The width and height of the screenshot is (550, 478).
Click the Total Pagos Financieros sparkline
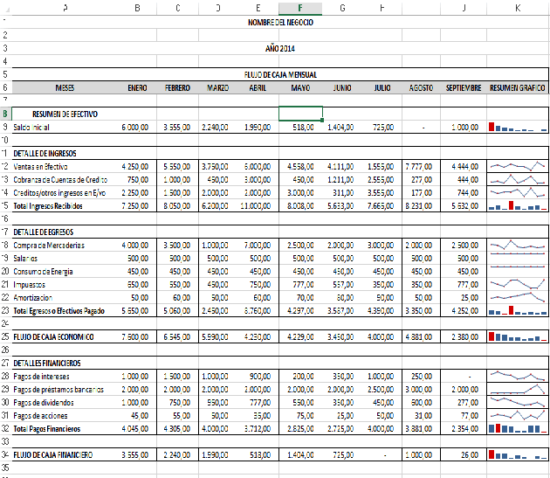[518, 428]
